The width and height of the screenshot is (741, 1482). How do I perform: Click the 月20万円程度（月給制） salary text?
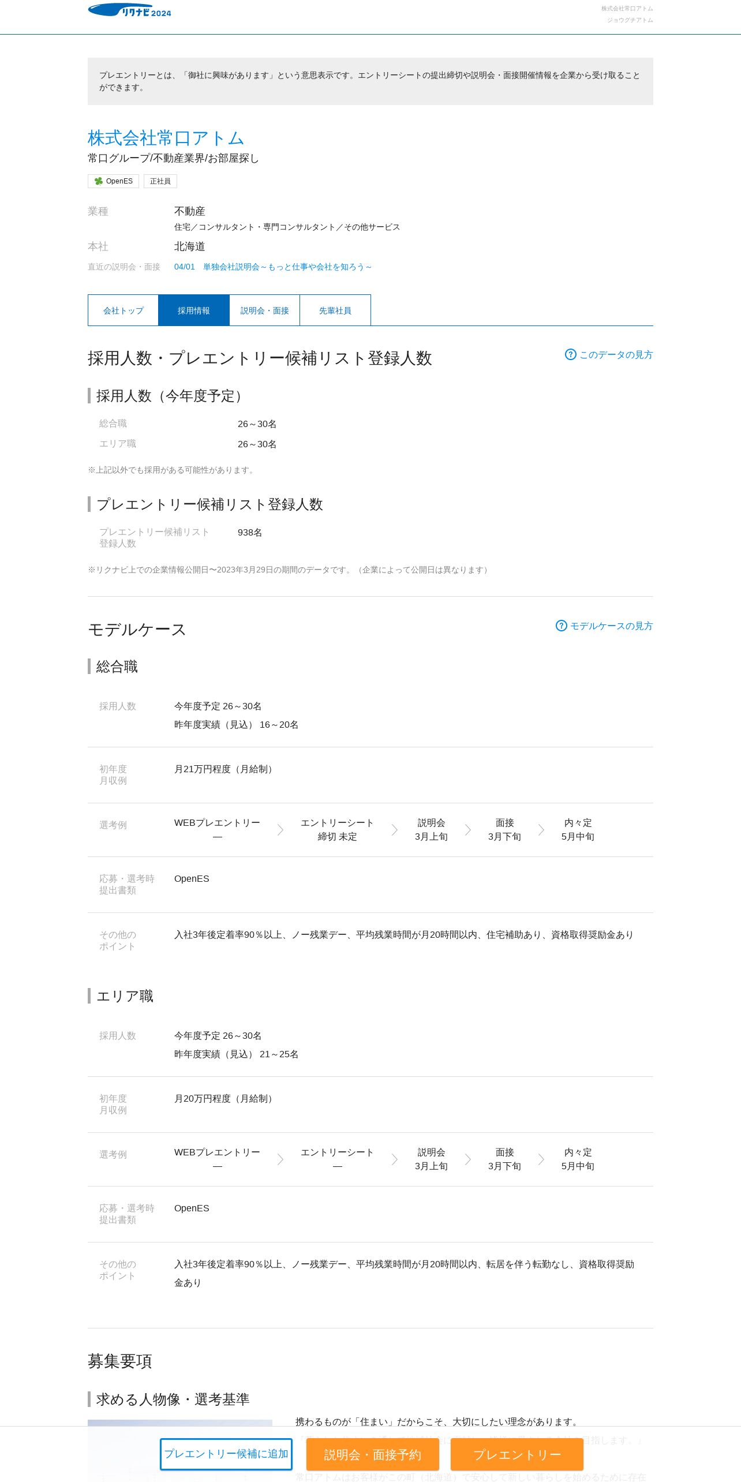coord(225,1098)
